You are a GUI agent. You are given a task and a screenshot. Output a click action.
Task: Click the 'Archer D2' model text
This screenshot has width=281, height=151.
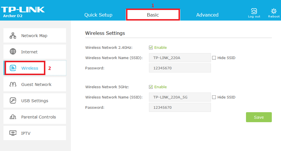pyautogui.click(x=13, y=16)
